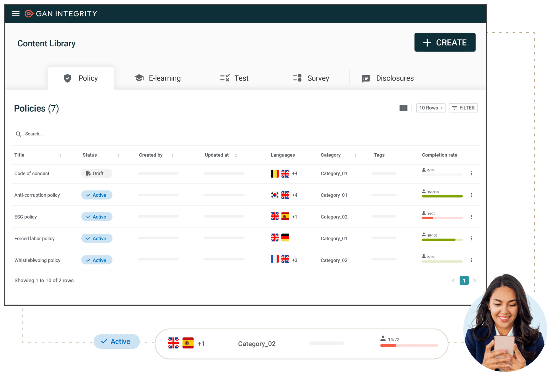Toggle the column layout view icon

click(x=403, y=108)
